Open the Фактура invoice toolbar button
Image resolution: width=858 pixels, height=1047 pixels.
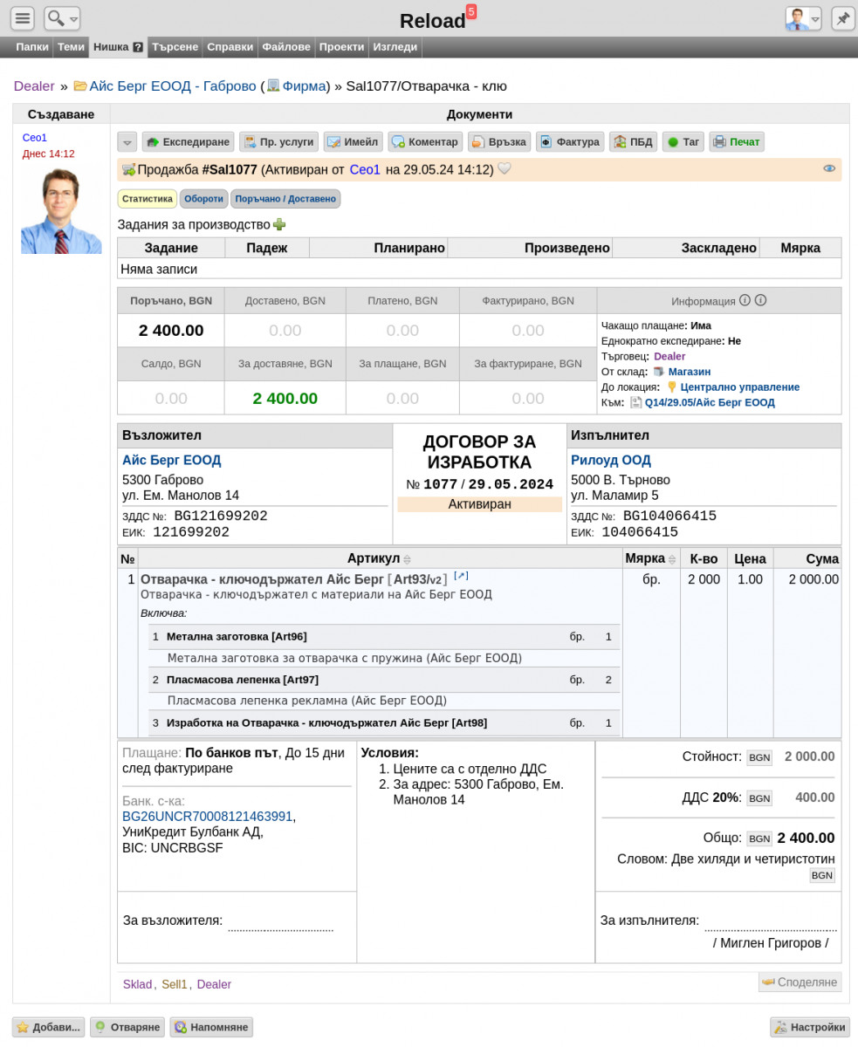pyautogui.click(x=569, y=141)
